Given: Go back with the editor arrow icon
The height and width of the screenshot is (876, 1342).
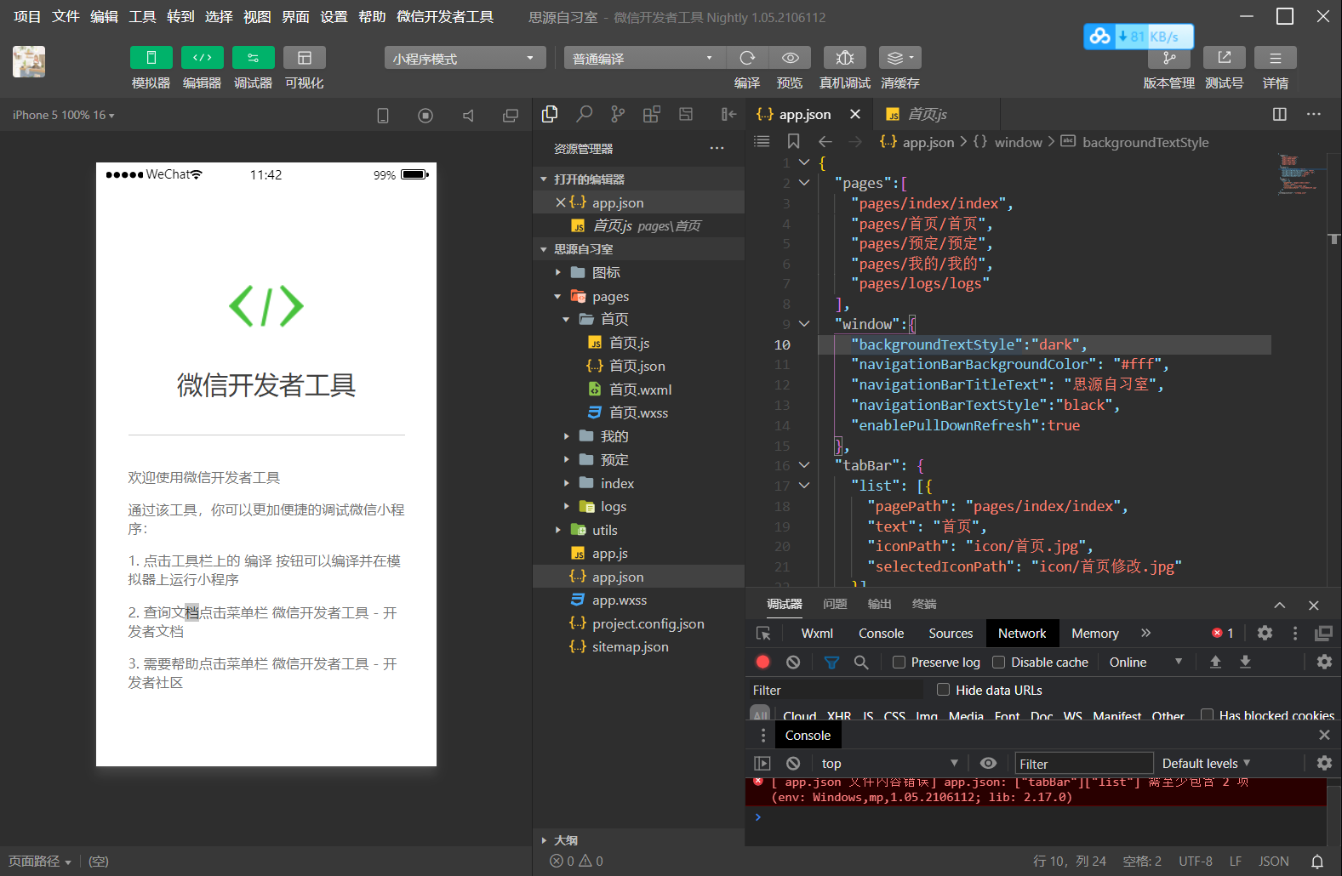Looking at the screenshot, I should 825,141.
